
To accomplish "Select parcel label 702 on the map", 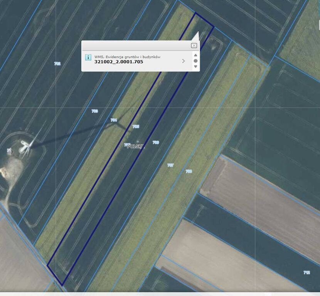I will point(57,64).
